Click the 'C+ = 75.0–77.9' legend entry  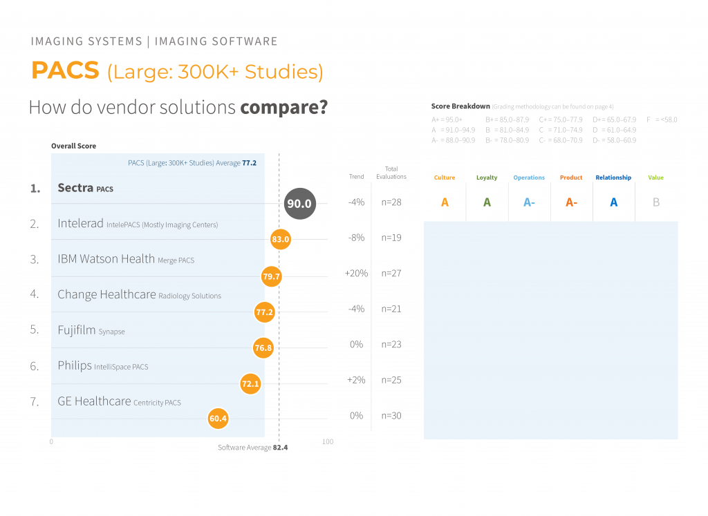coord(561,120)
